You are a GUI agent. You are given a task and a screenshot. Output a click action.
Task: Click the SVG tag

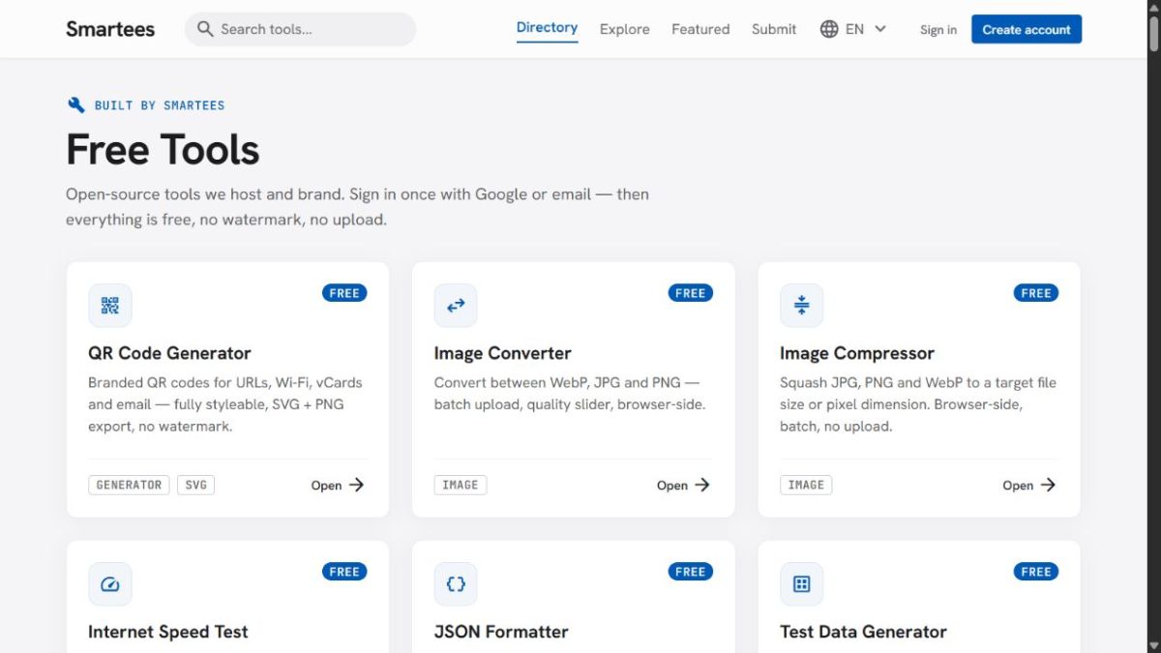click(195, 486)
